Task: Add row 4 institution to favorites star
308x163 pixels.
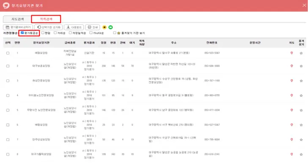Action: (301, 95)
